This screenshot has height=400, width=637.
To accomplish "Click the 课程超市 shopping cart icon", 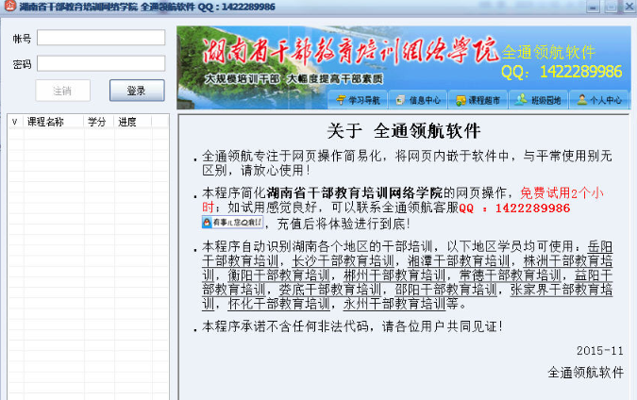I will pyautogui.click(x=461, y=99).
